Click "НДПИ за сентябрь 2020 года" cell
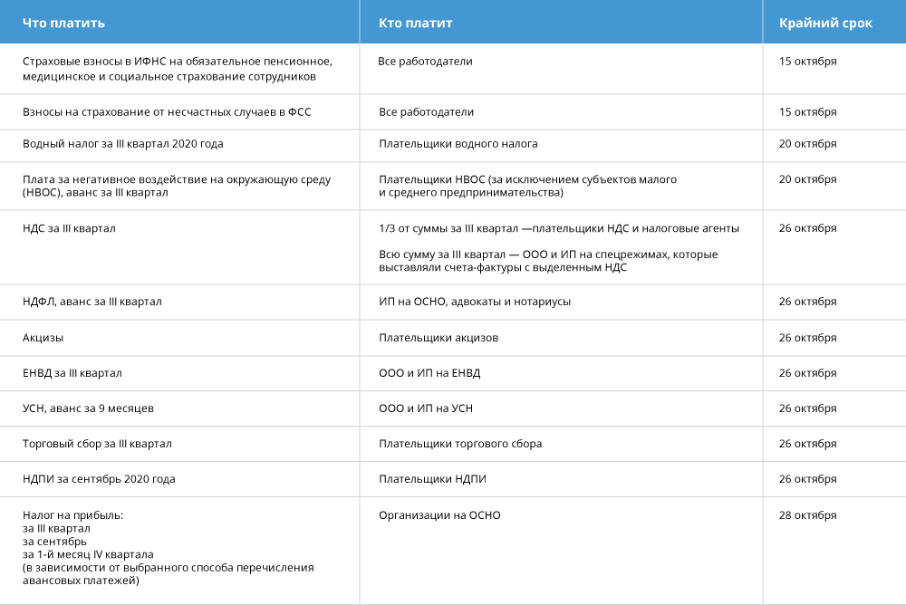Viewport: 906px width, 605px height. (x=99, y=479)
